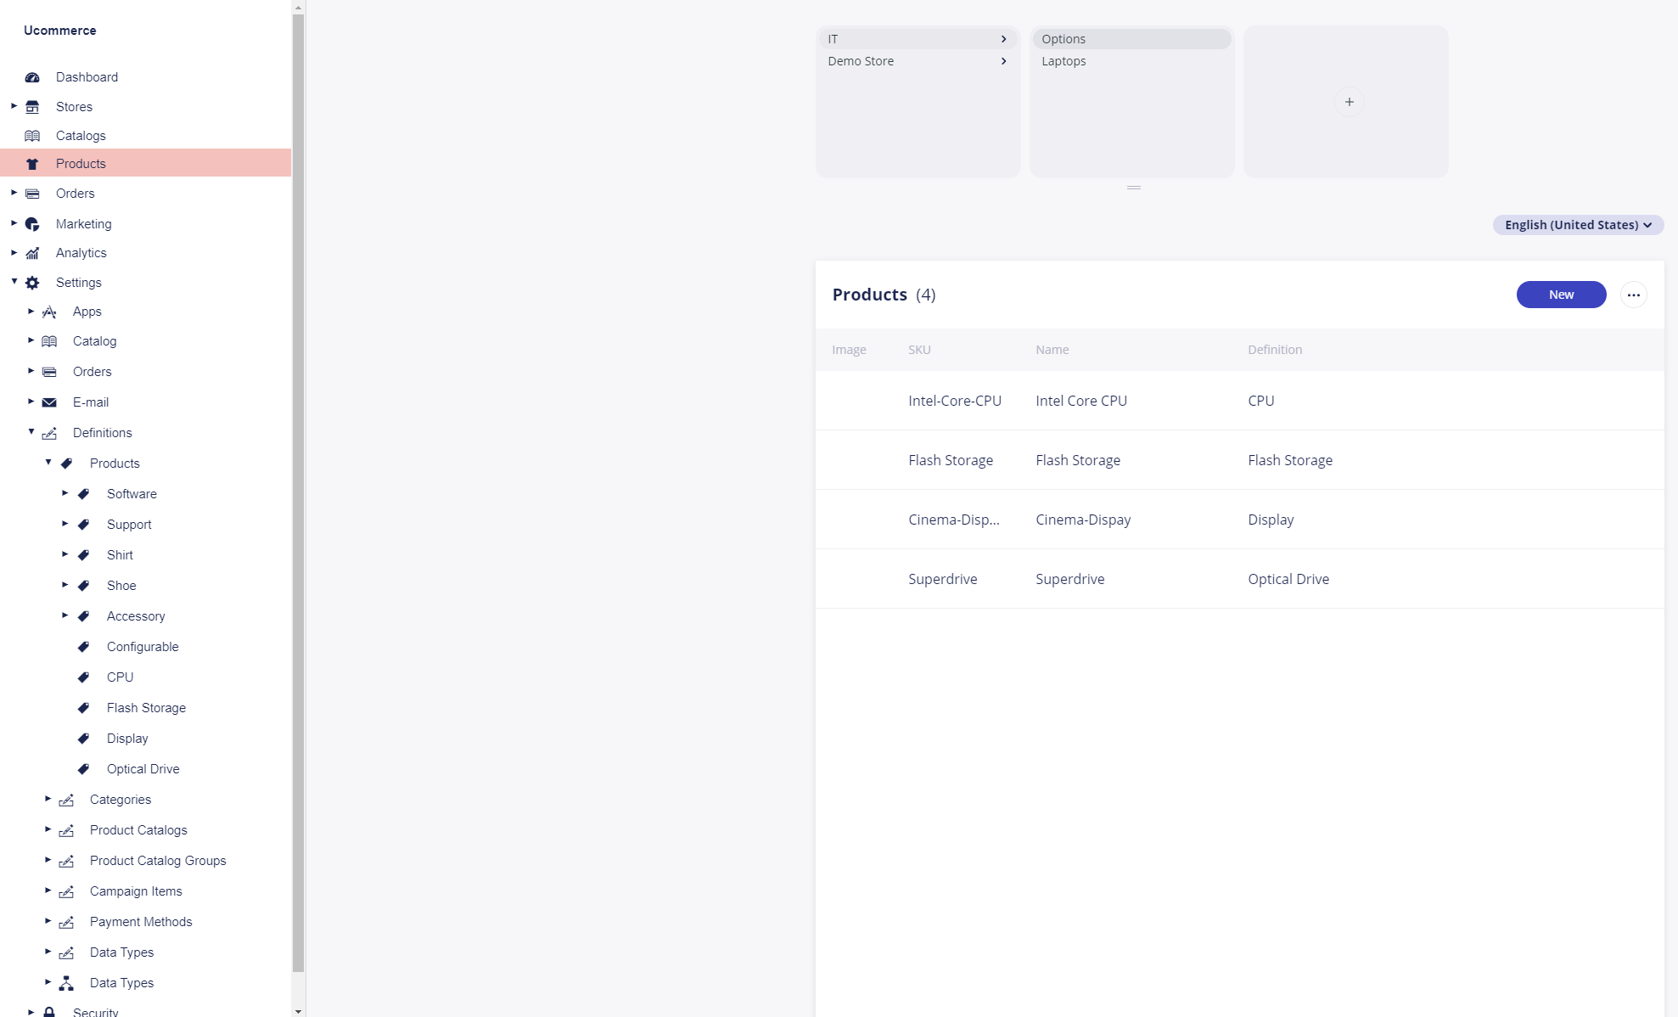Click the Payment Methods definition icon
The height and width of the screenshot is (1017, 1678).
coord(66,922)
